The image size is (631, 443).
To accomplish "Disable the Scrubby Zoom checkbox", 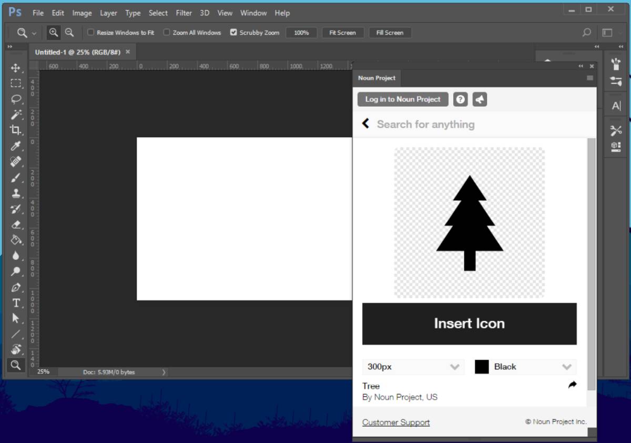I will (233, 33).
